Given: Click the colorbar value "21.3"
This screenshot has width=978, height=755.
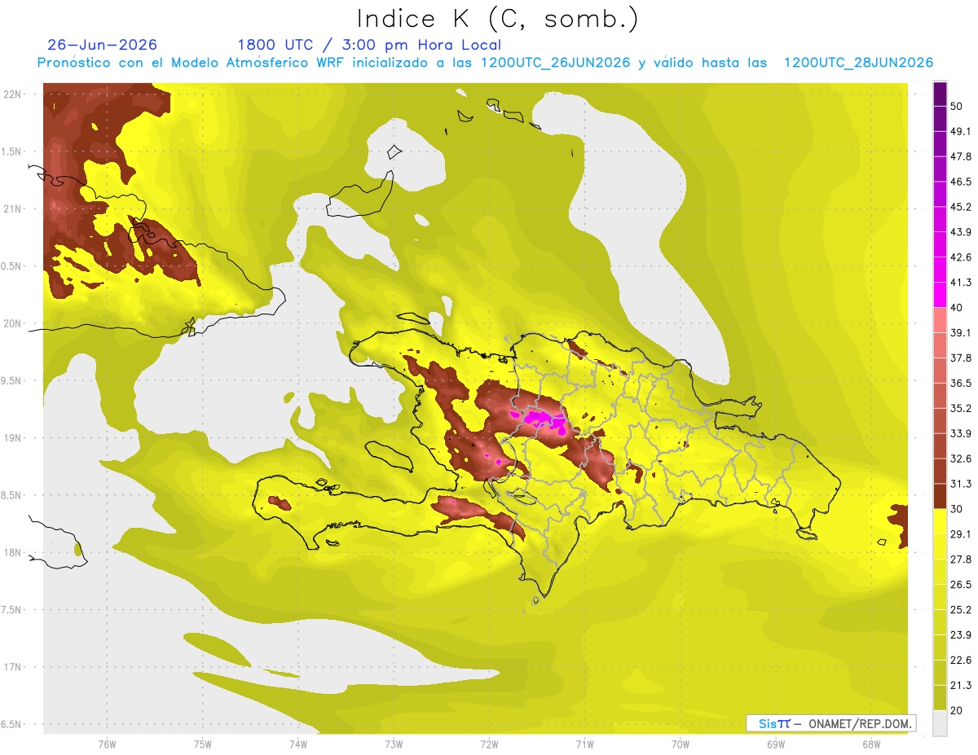Looking at the screenshot, I should point(961,686).
